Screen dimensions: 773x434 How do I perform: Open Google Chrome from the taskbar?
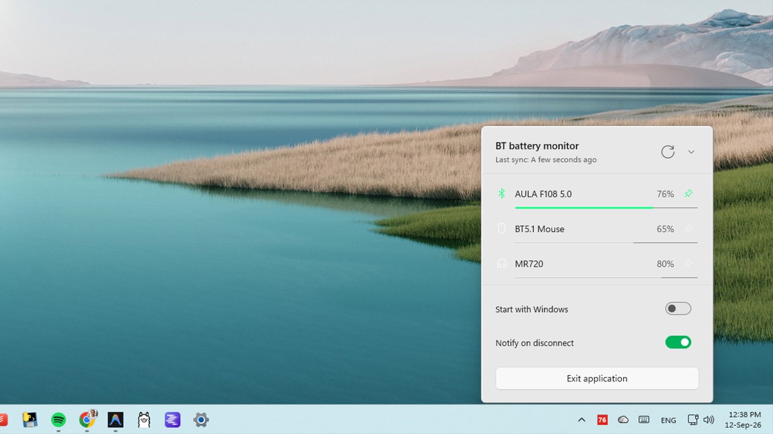pos(87,419)
